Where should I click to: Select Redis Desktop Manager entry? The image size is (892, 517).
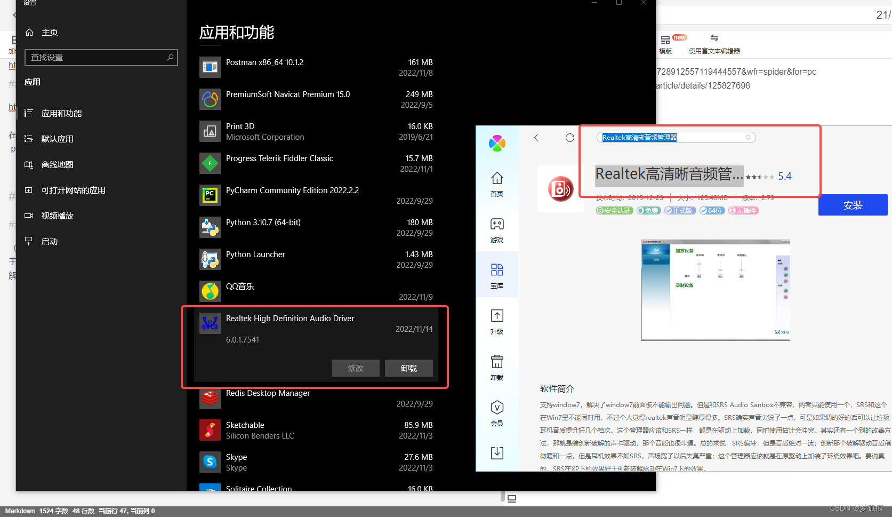(316, 398)
